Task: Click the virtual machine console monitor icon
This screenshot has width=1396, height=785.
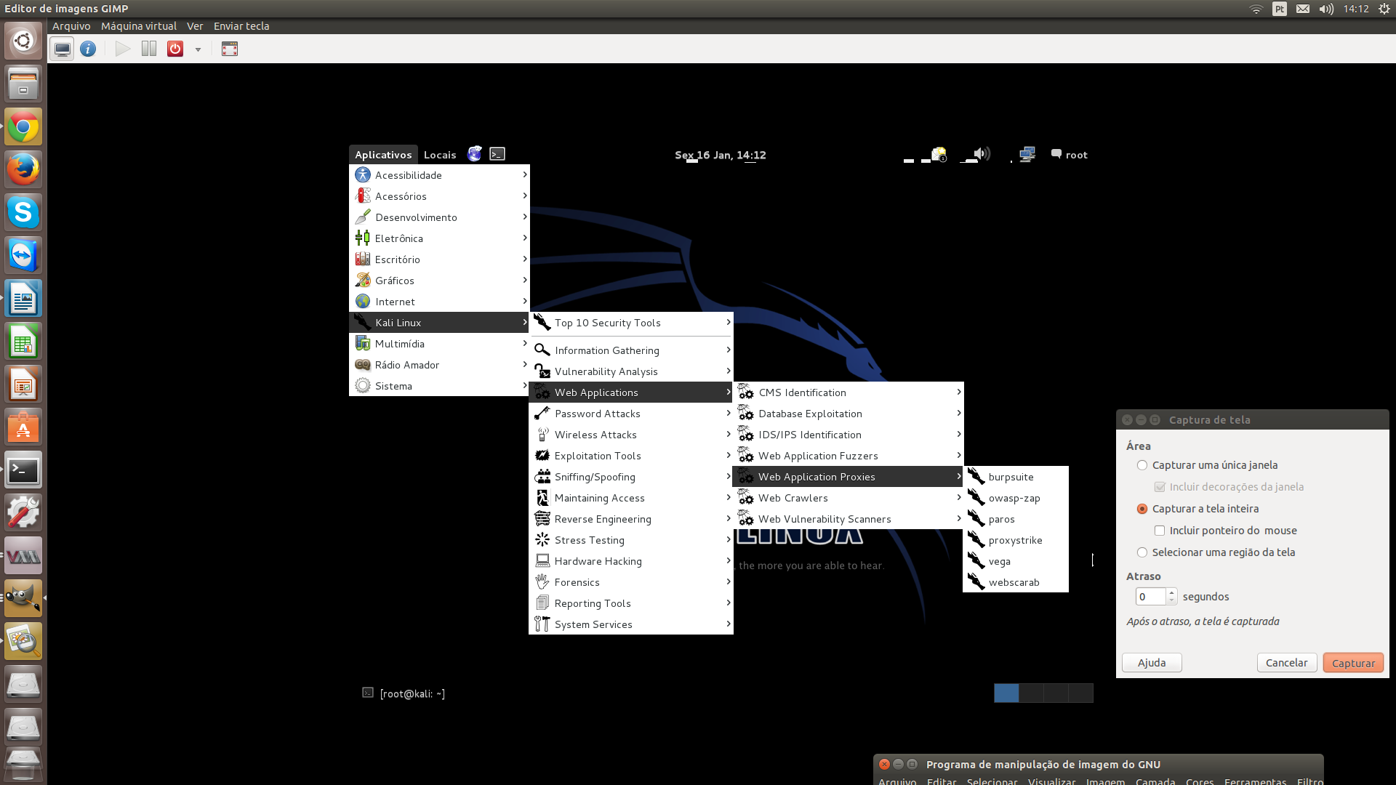Action: coord(63,49)
